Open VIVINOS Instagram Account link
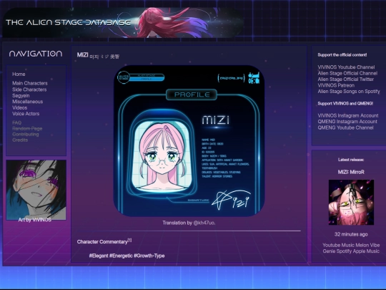Image resolution: width=386 pixels, height=290 pixels. click(348, 116)
